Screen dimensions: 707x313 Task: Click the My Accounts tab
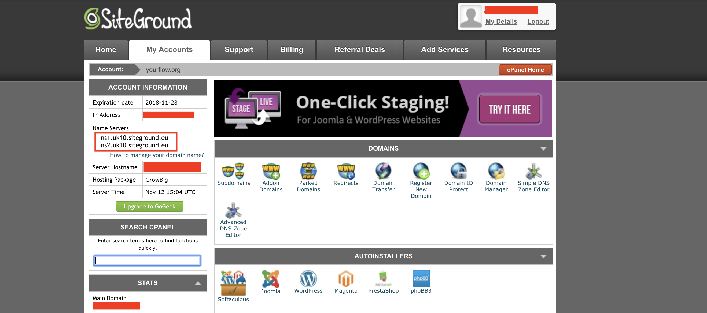(x=169, y=50)
